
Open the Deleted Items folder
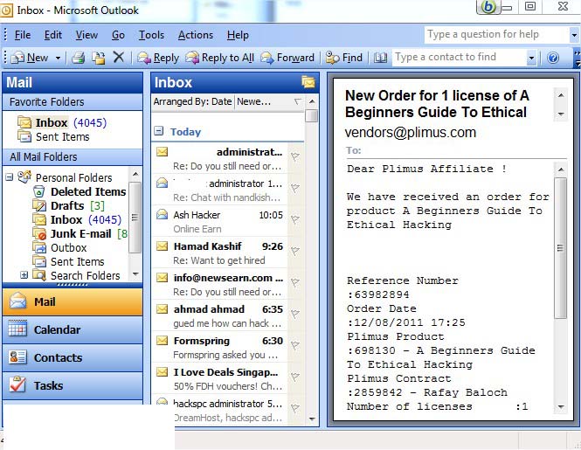(x=80, y=191)
